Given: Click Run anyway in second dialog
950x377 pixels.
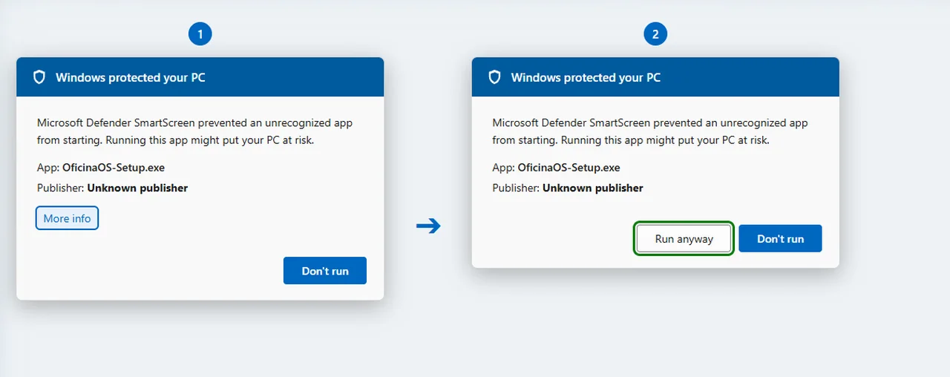Looking at the screenshot, I should pos(684,239).
